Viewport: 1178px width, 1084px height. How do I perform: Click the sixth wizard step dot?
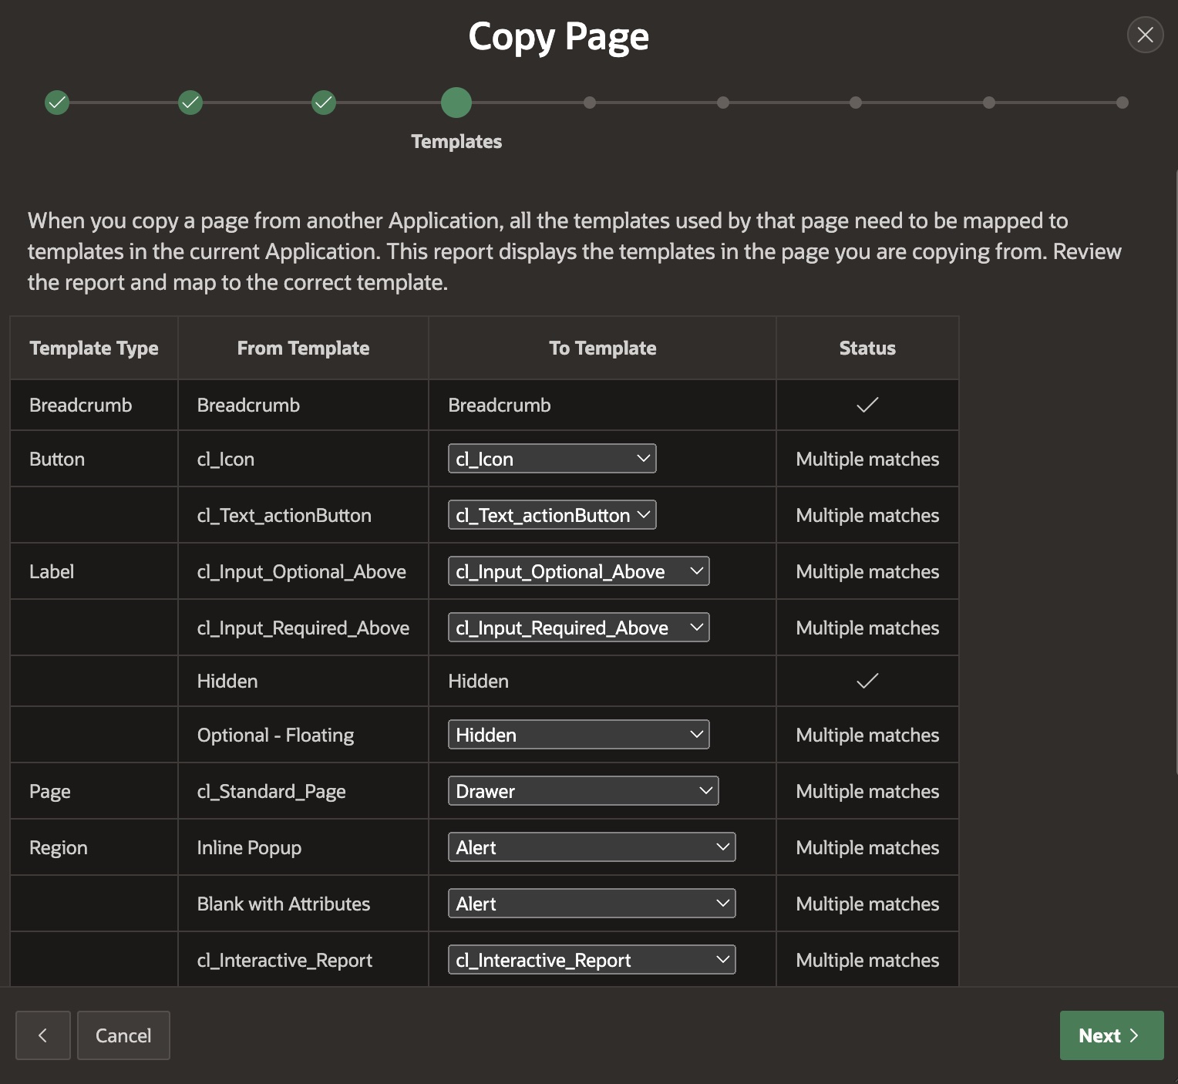pyautogui.click(x=723, y=103)
